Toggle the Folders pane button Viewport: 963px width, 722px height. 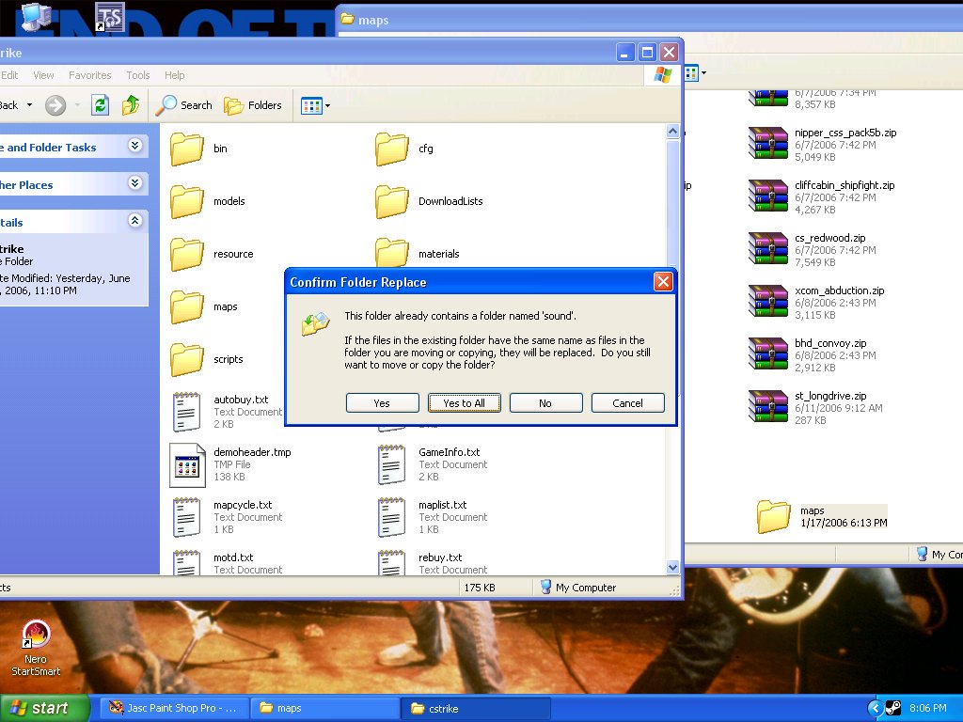tap(253, 105)
